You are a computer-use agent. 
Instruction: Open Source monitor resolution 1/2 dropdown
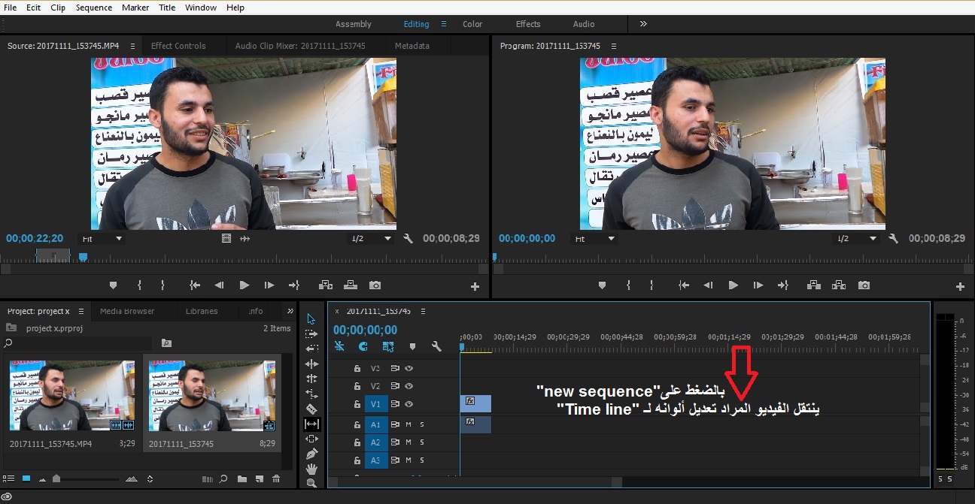click(x=371, y=238)
